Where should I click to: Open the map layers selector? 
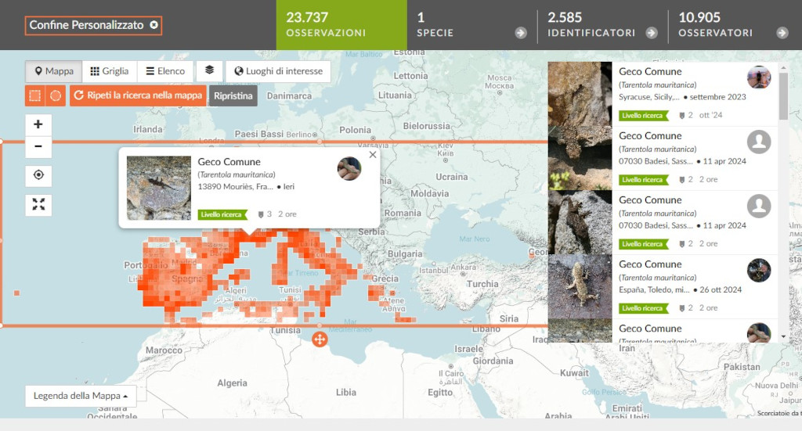click(209, 70)
